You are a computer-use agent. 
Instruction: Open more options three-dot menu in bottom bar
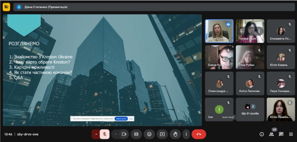(x=186, y=134)
